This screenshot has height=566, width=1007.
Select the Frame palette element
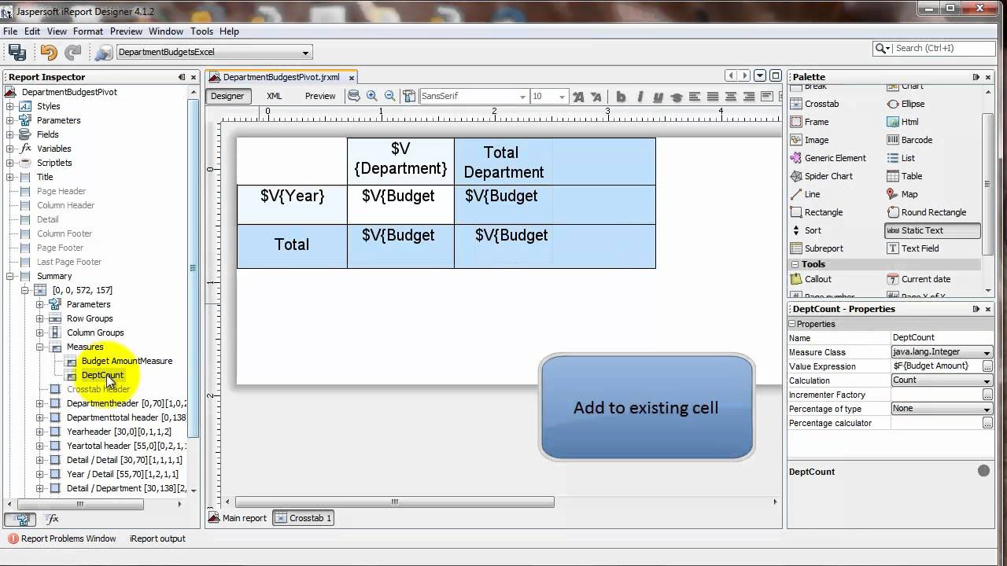tap(810, 122)
